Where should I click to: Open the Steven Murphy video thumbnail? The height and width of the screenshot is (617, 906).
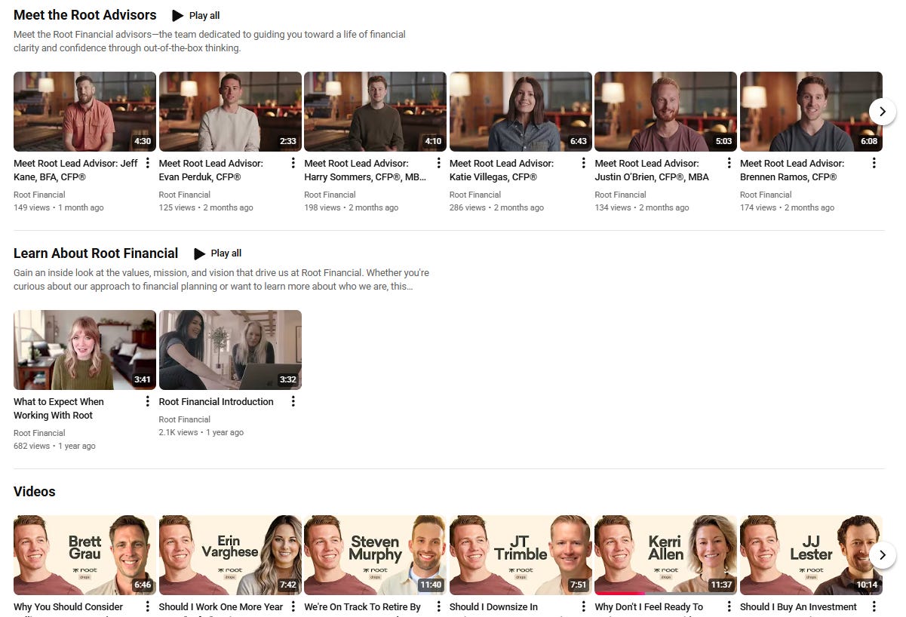(375, 555)
